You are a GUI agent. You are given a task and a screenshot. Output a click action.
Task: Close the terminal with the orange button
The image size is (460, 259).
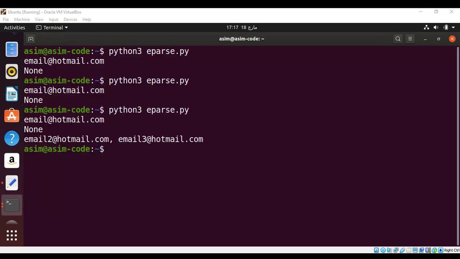point(452,39)
